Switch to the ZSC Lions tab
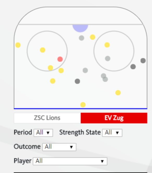Screen dimensions: 152x173 tap(47, 118)
